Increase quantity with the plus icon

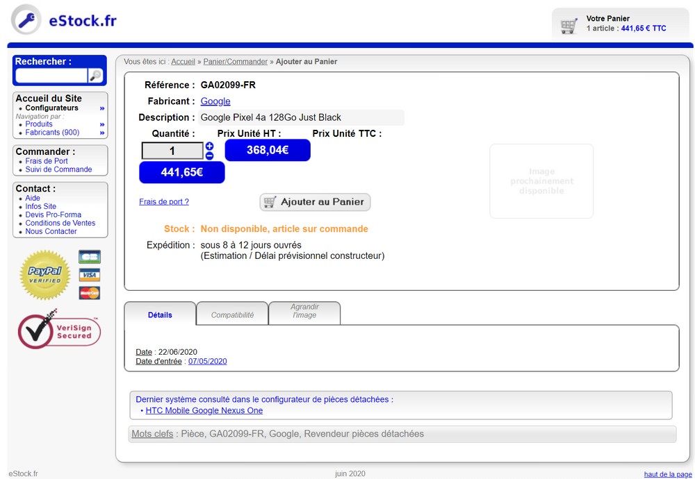(x=210, y=146)
